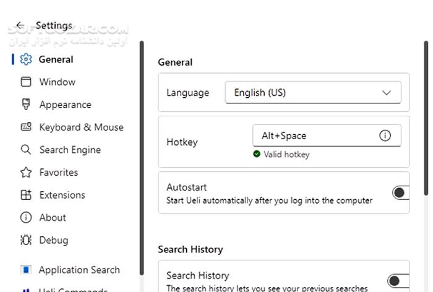Open the Keyboard & Mouse settings section
Image resolution: width=433 pixels, height=292 pixels.
point(72,127)
